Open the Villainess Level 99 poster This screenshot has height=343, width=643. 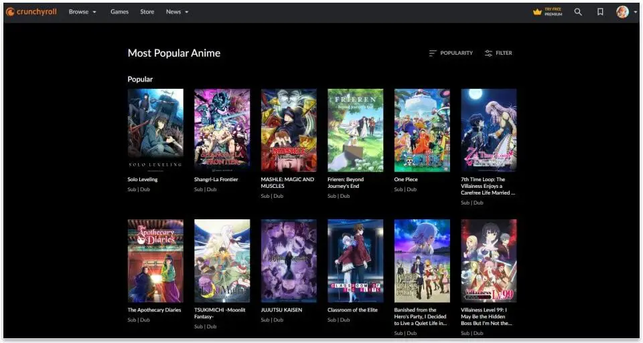point(489,261)
